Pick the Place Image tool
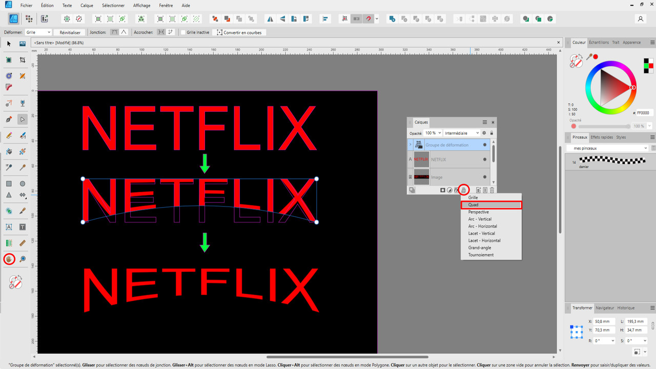 click(23, 44)
